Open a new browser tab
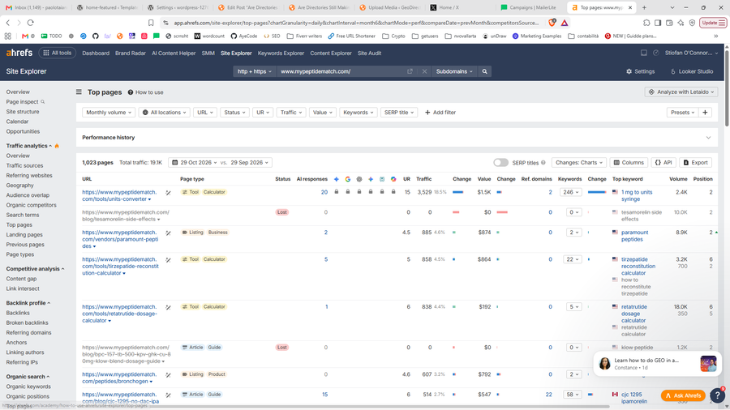The width and height of the screenshot is (730, 410). 644,7
